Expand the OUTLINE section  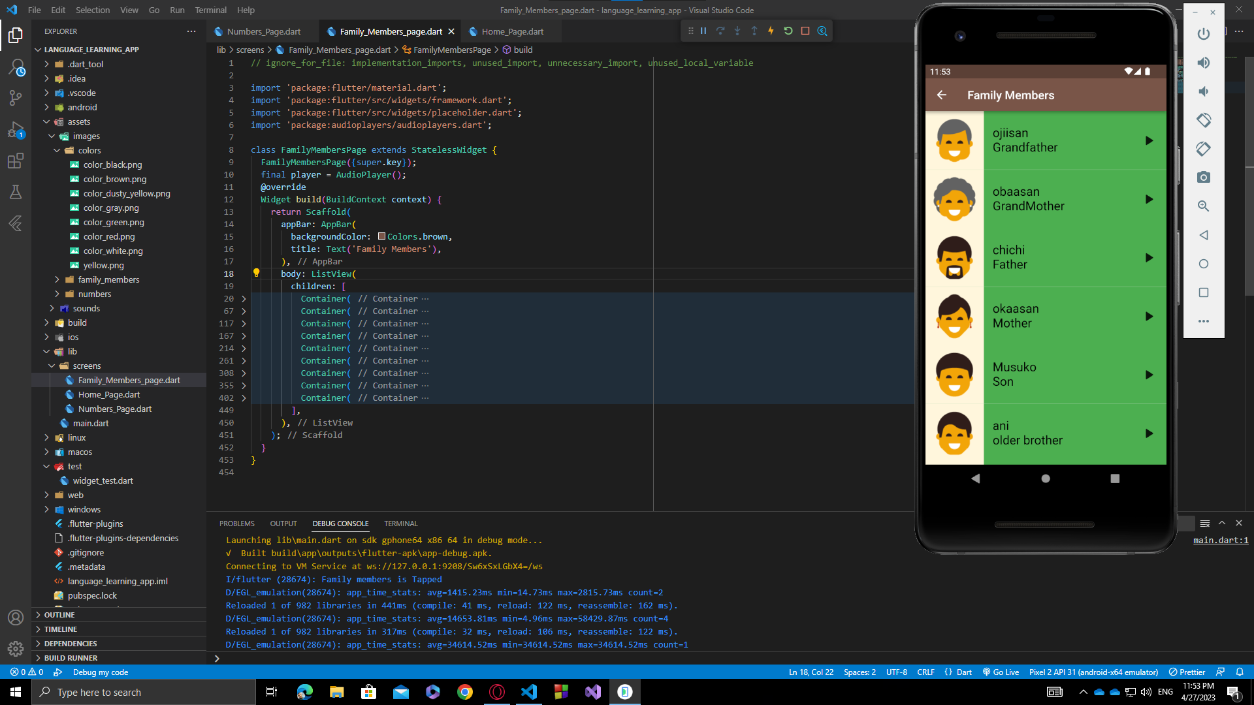(120, 615)
